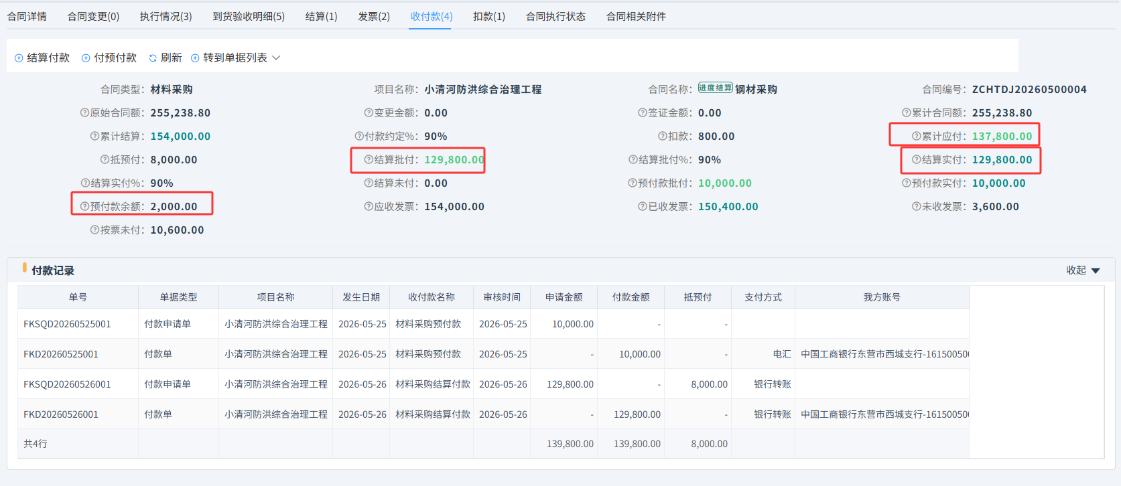Viewport: 1121px width, 486px height.
Task: Open the 合同详情 tab
Action: (x=27, y=16)
